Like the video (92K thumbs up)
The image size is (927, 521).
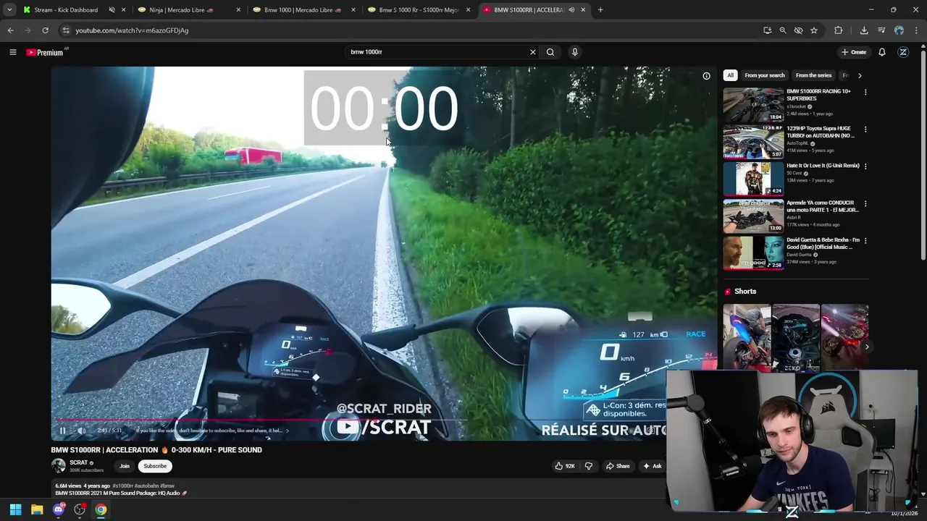pyautogui.click(x=565, y=466)
